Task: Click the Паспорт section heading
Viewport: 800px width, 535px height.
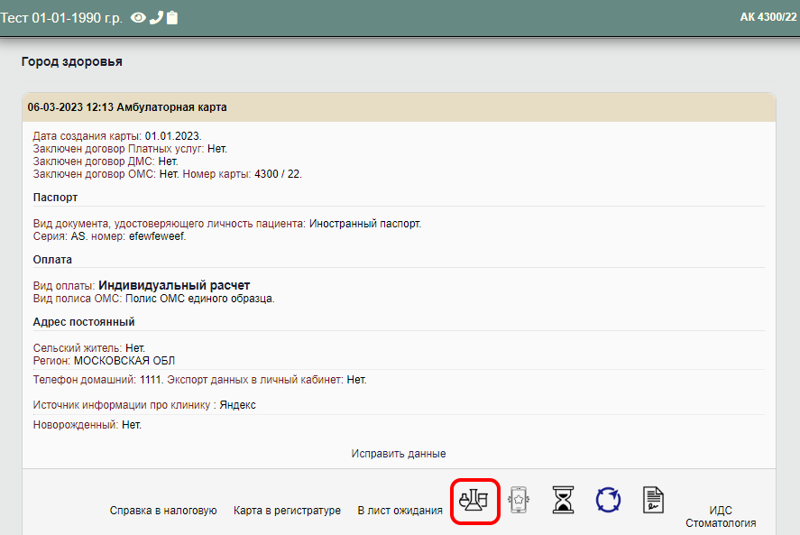Action: pos(55,197)
